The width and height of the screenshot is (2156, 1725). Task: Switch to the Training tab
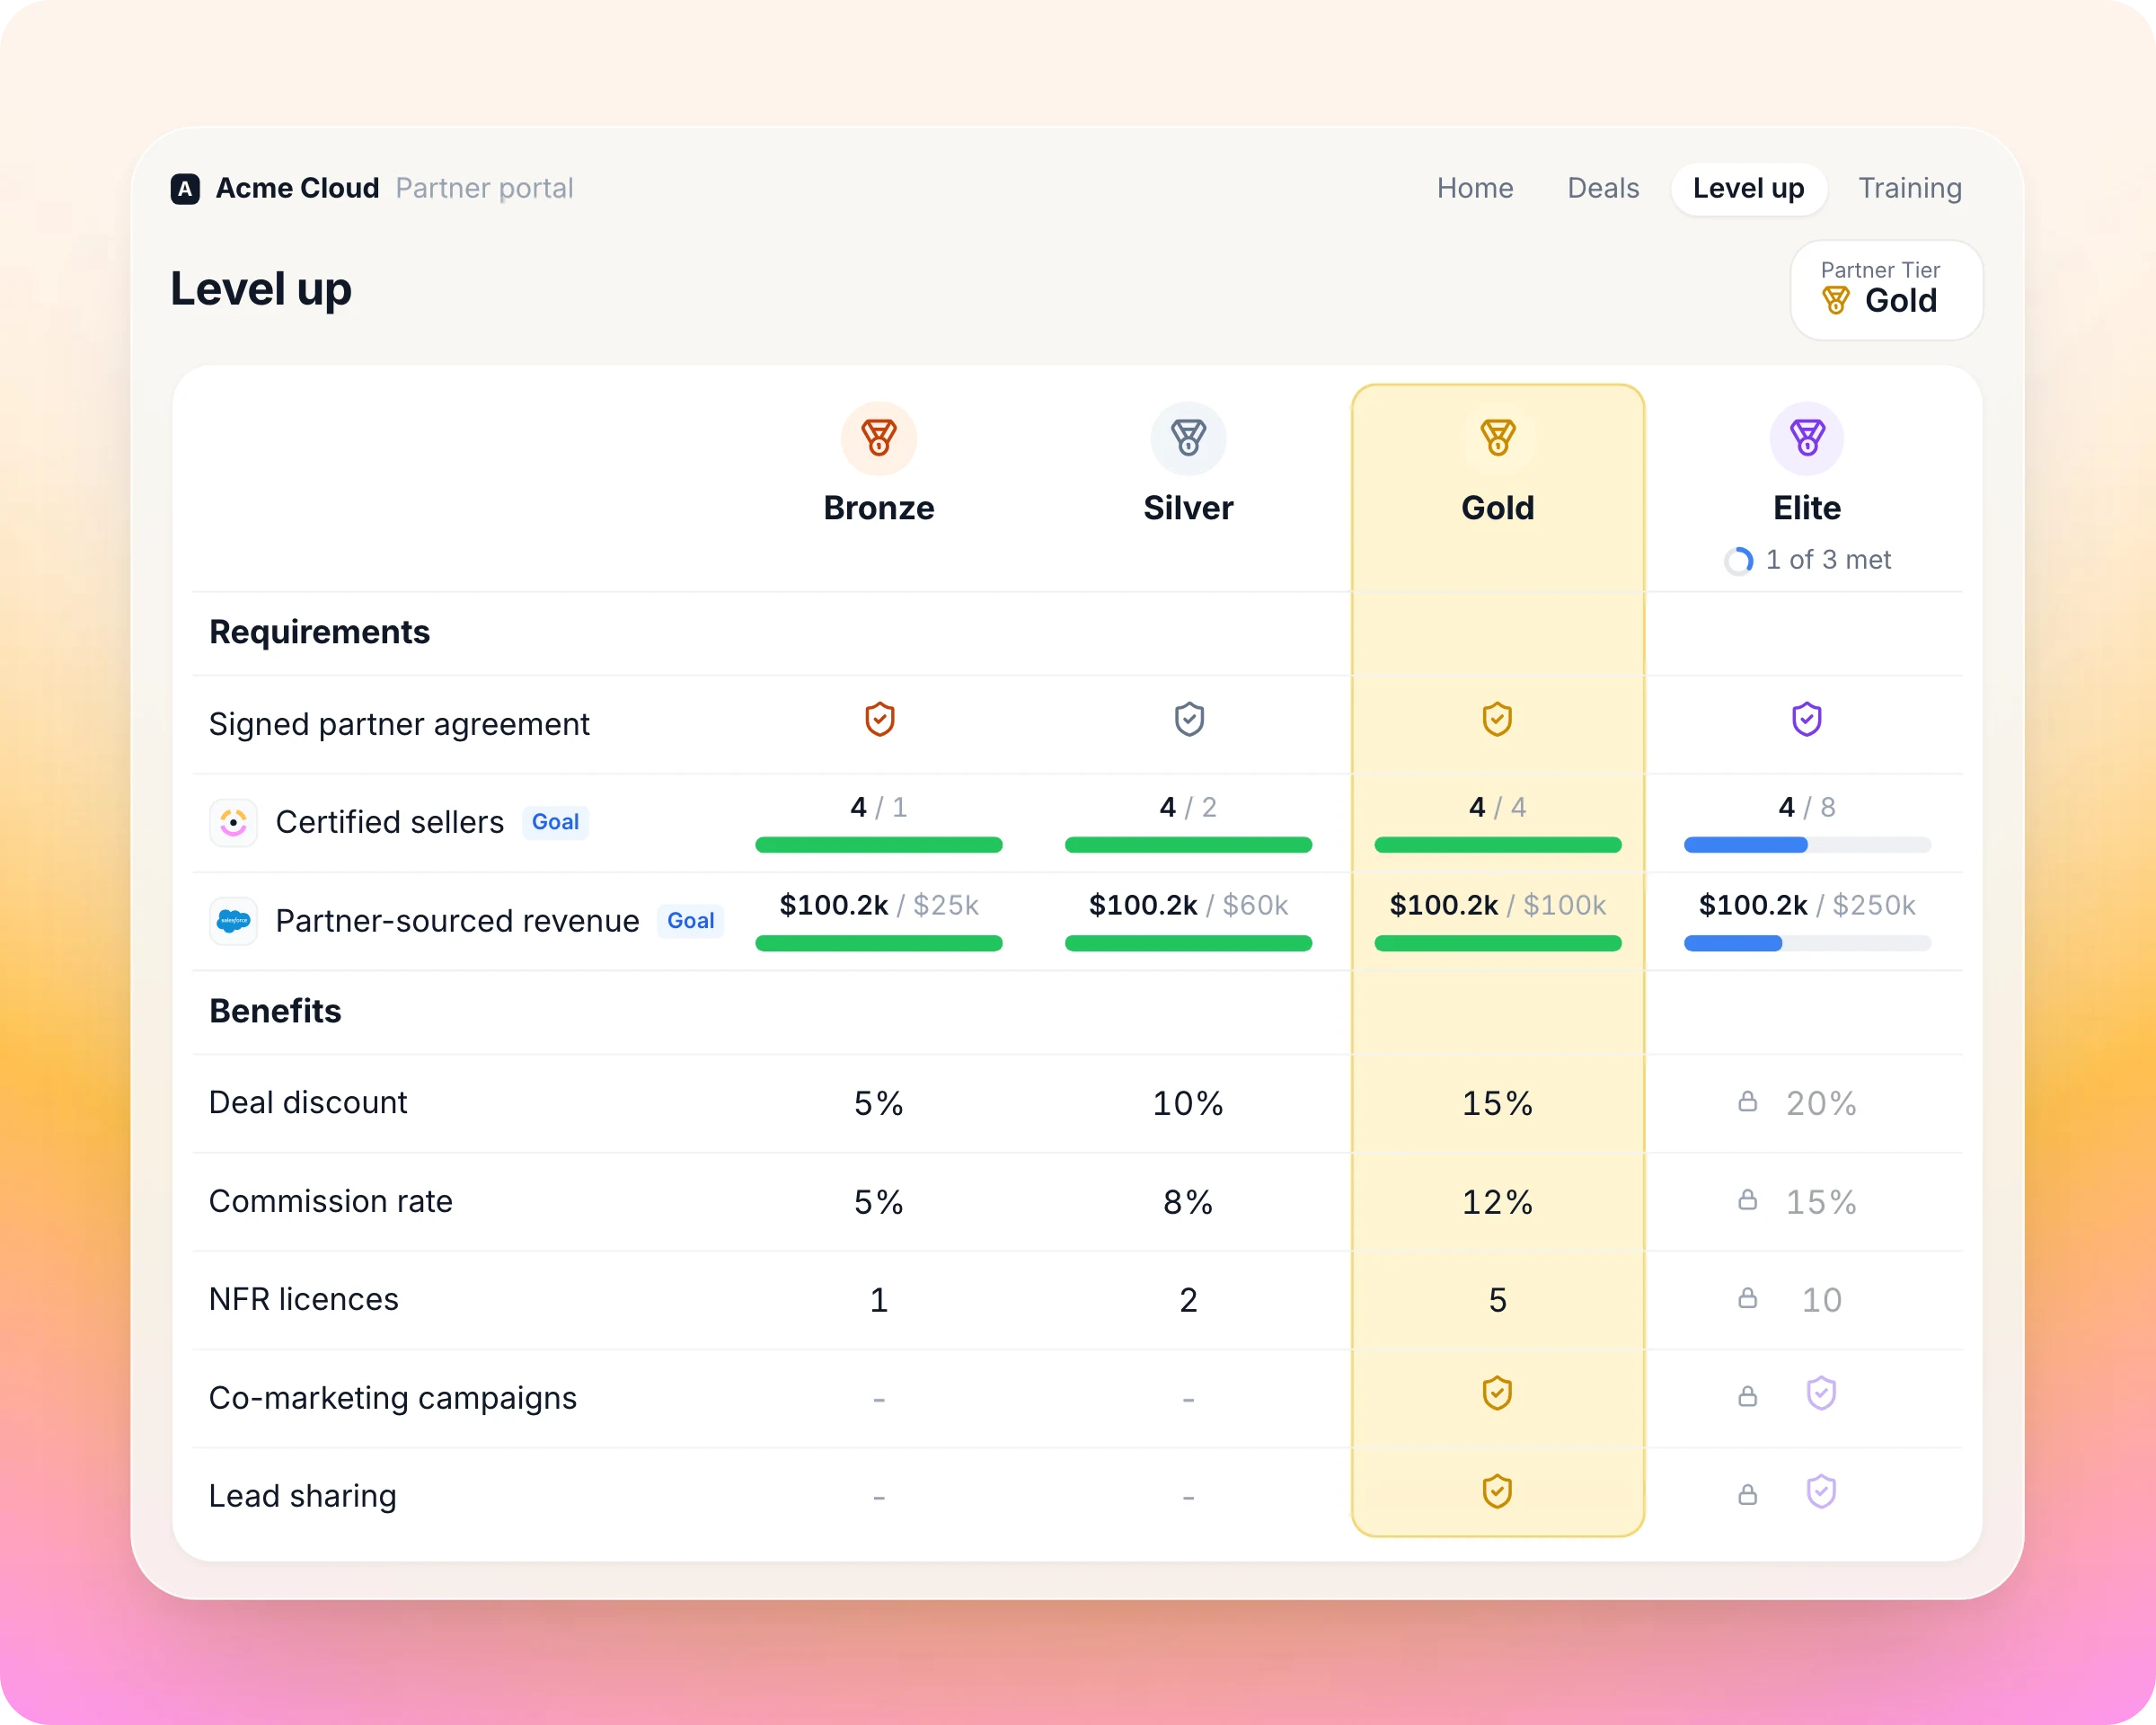1910,188
